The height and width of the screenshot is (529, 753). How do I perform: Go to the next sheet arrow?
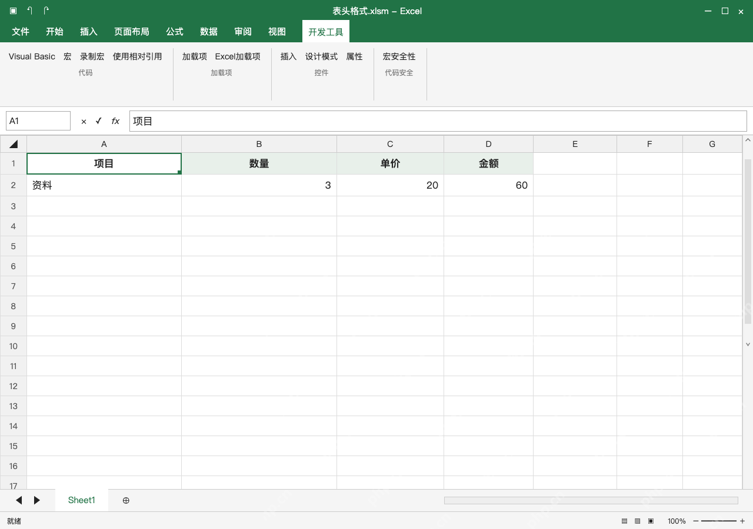coord(37,500)
